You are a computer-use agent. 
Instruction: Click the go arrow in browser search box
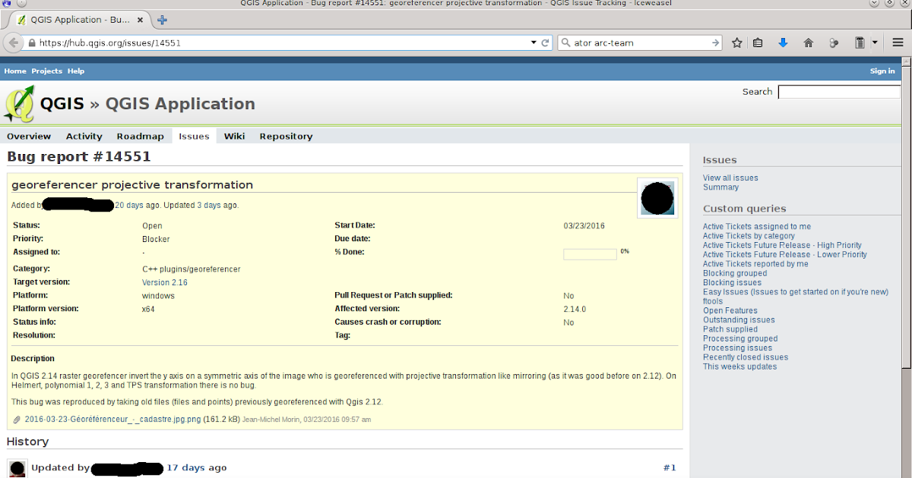(714, 43)
